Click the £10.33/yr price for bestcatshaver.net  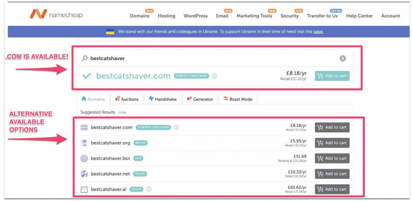click(x=297, y=172)
